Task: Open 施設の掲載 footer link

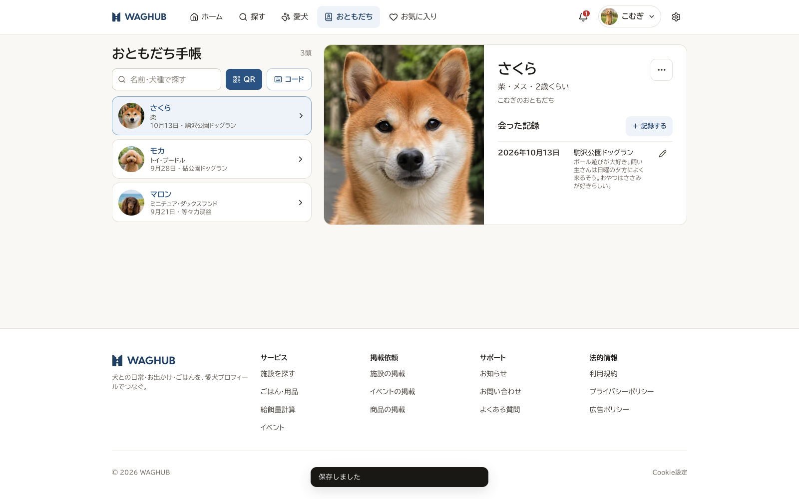Action: coord(388,374)
